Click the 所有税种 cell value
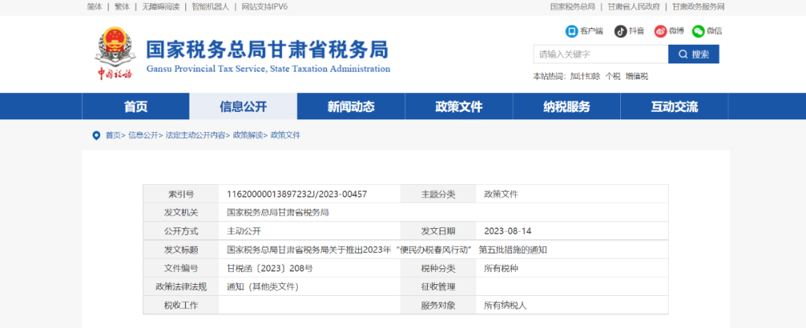 [502, 268]
